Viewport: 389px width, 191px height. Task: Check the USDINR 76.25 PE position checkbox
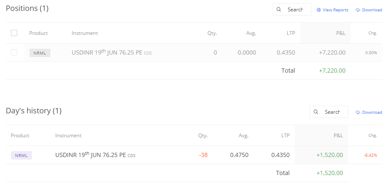click(14, 52)
